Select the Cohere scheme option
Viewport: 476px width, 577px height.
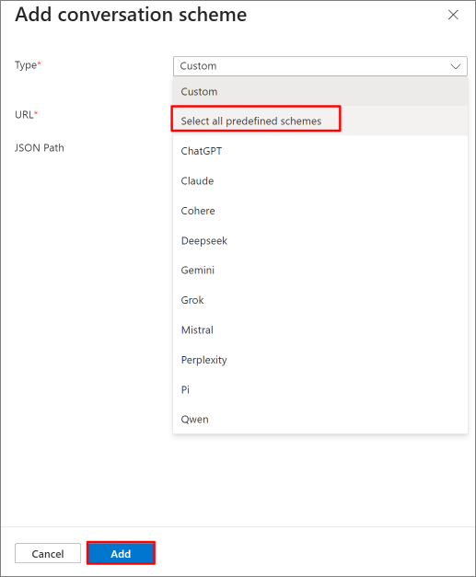(320, 211)
